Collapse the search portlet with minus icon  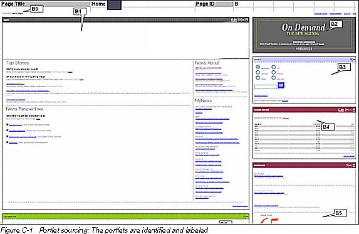tap(354, 60)
